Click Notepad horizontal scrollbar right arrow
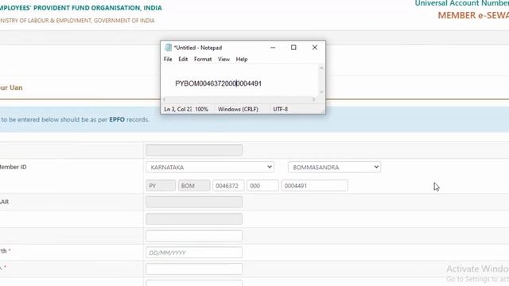Screen dimensions: 509x286 pos(313,99)
